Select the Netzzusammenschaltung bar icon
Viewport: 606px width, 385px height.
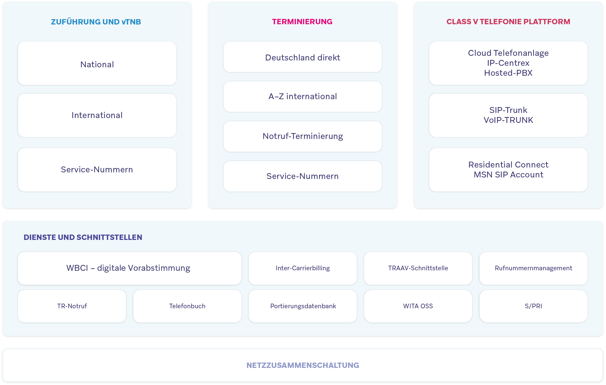click(303, 366)
